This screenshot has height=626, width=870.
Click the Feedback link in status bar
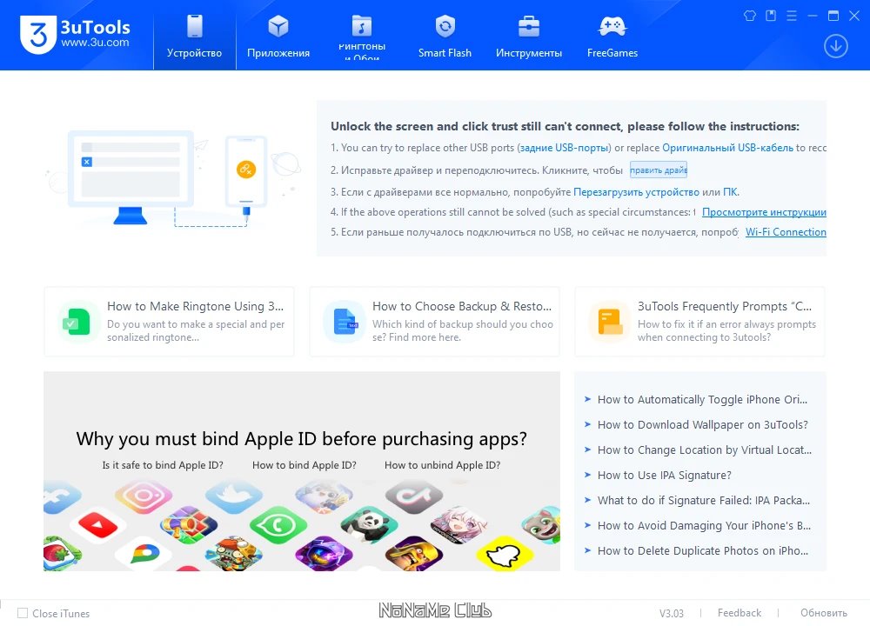click(x=739, y=613)
